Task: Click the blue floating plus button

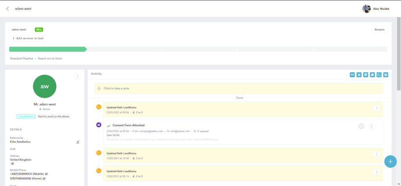Action: pos(390,161)
